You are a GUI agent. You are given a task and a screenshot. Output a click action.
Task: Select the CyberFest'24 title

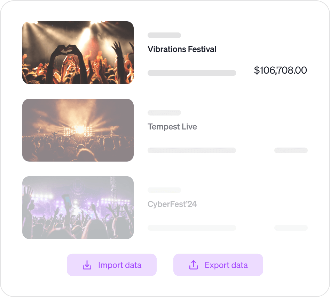(172, 204)
